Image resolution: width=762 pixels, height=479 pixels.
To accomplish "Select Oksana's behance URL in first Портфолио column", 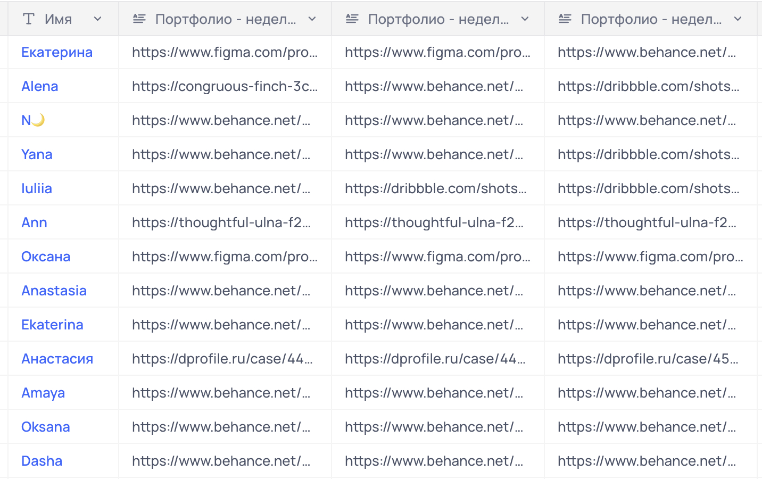I will tap(225, 427).
